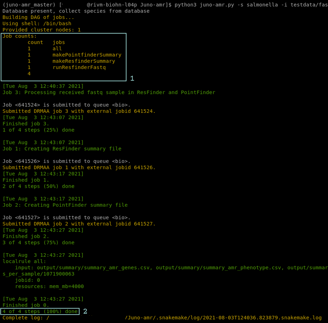Click the total count '4' in job counts
The width and height of the screenshot is (328, 323).
(x=29, y=74)
